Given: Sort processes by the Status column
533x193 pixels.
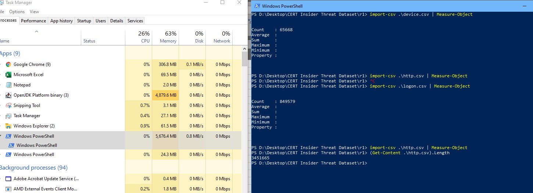Looking at the screenshot, I should tap(103, 37).
